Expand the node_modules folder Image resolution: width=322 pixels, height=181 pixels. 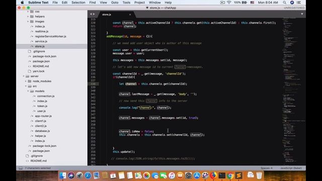click(26, 81)
